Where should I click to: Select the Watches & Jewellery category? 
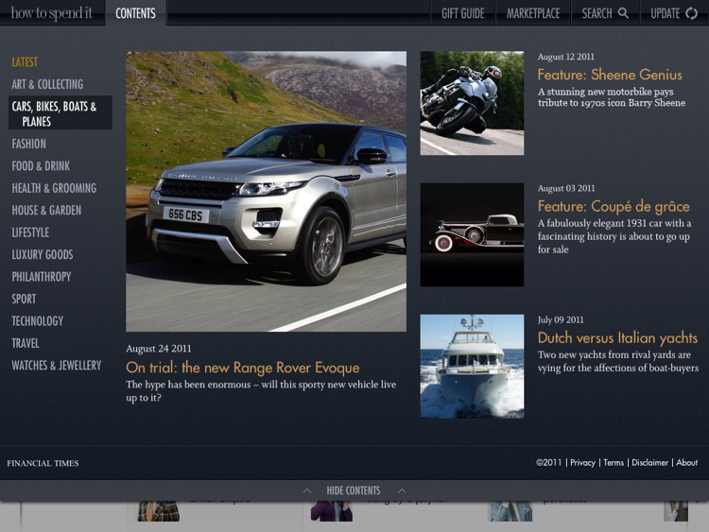(x=57, y=365)
